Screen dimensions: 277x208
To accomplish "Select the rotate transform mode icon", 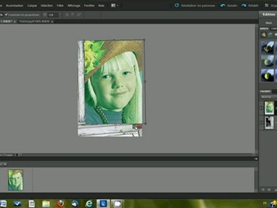I will point(67,15).
